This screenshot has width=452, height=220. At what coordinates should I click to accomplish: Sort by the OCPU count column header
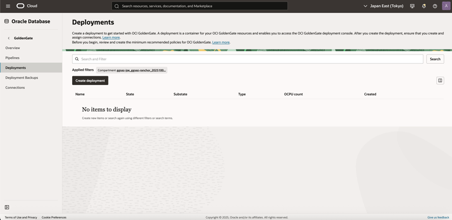293,94
